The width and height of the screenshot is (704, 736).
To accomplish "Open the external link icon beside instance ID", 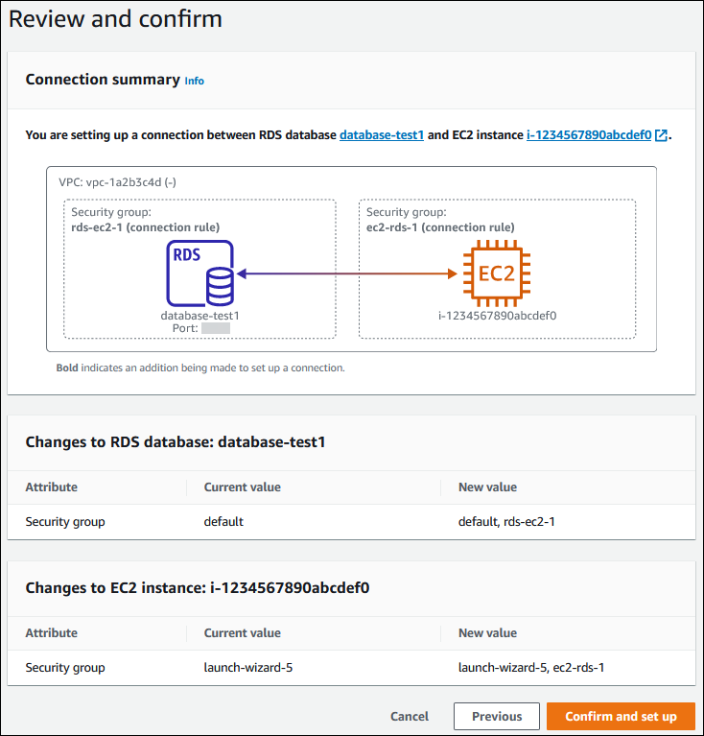I will [661, 136].
